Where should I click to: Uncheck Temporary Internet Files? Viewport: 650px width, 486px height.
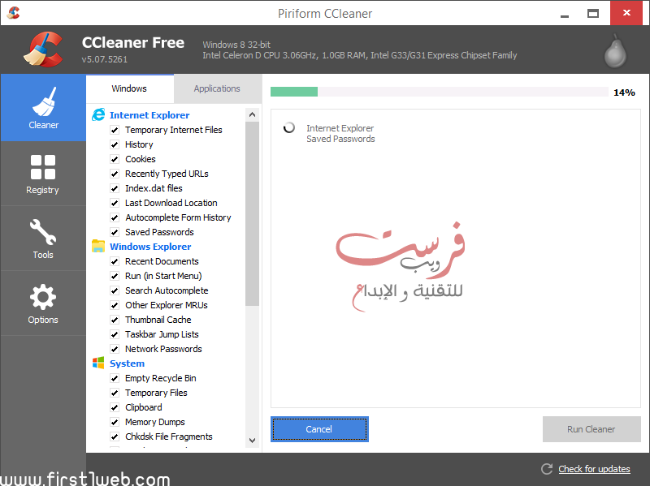(x=115, y=130)
